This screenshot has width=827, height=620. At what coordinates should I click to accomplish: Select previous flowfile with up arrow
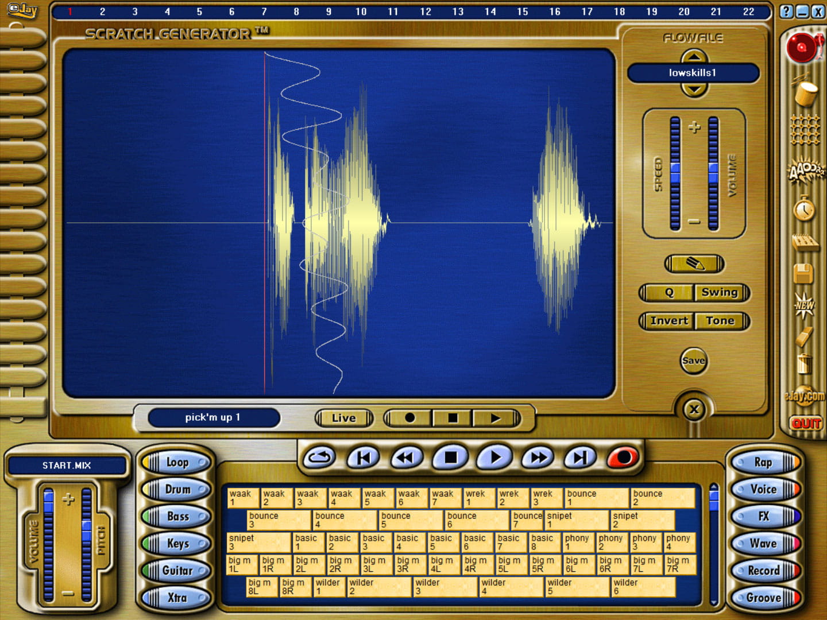pos(694,57)
